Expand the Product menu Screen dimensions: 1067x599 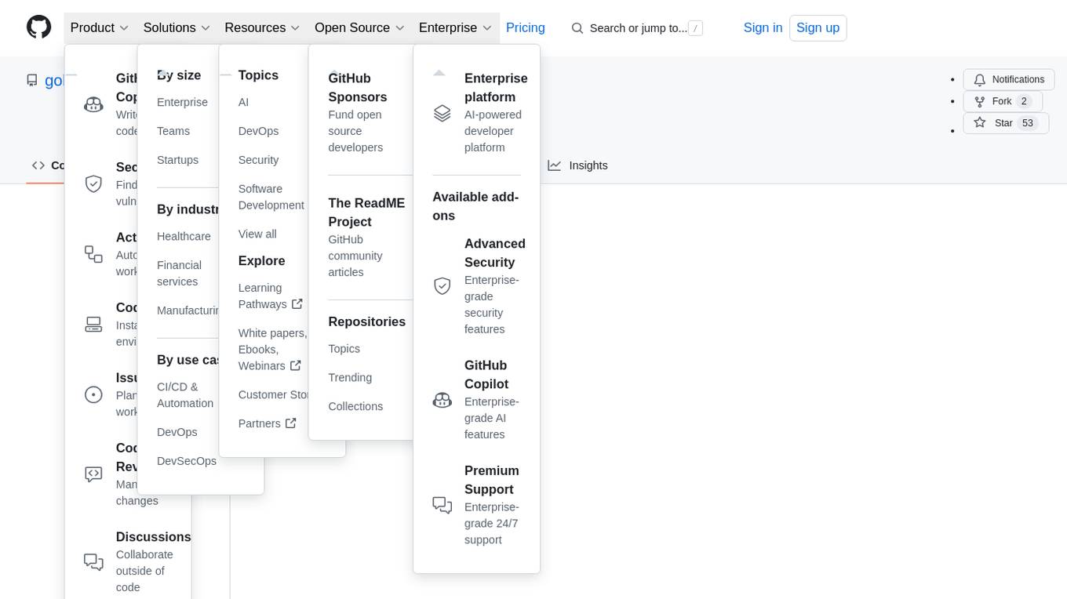pos(99,27)
